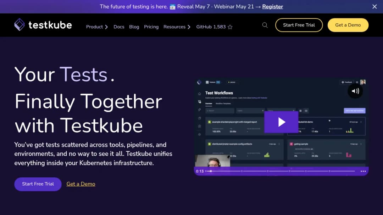Click the purple Start Free Trial hero button
The image size is (383, 215).
pos(38,184)
